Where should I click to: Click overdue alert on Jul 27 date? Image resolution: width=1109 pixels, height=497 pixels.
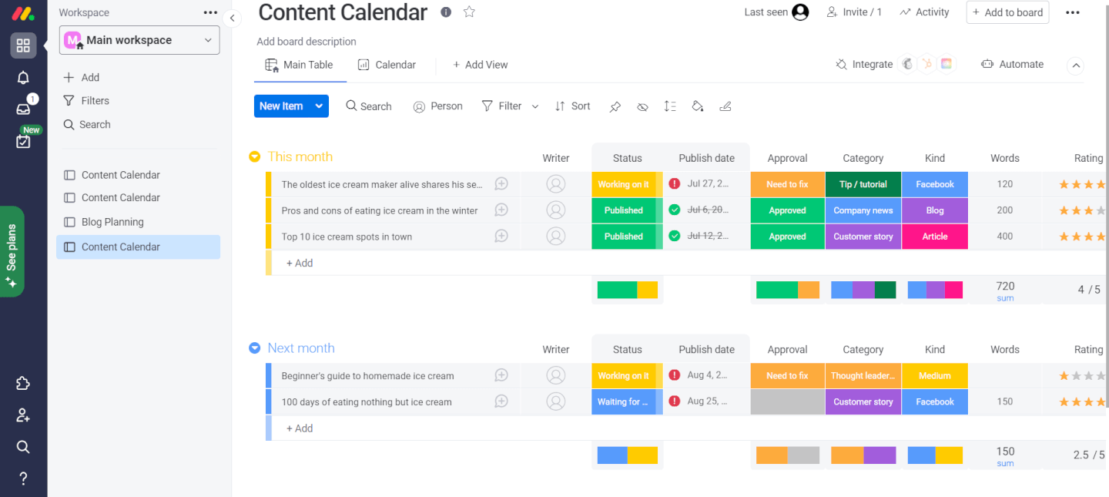click(675, 183)
